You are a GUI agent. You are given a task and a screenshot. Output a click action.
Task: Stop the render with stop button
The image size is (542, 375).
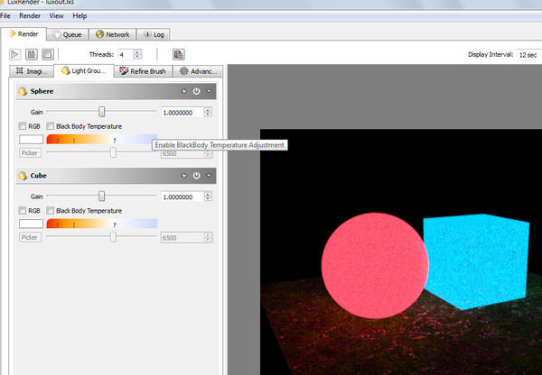point(48,54)
